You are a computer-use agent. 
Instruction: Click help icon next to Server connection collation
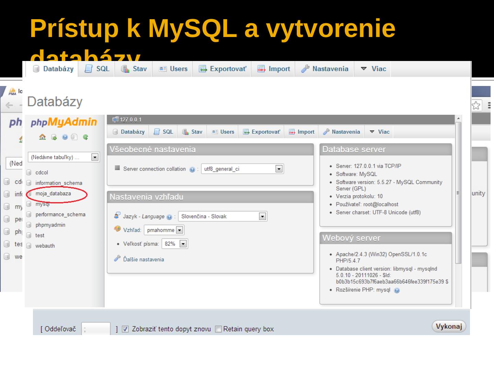192,170
